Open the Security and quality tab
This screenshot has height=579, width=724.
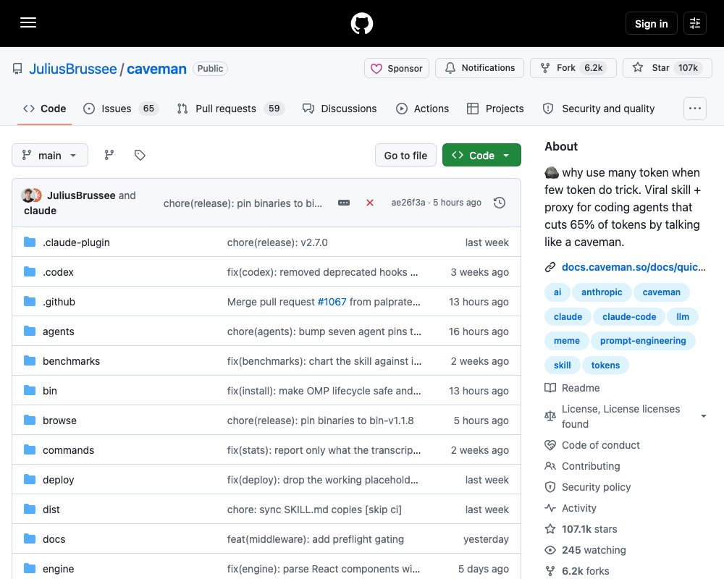click(x=599, y=109)
